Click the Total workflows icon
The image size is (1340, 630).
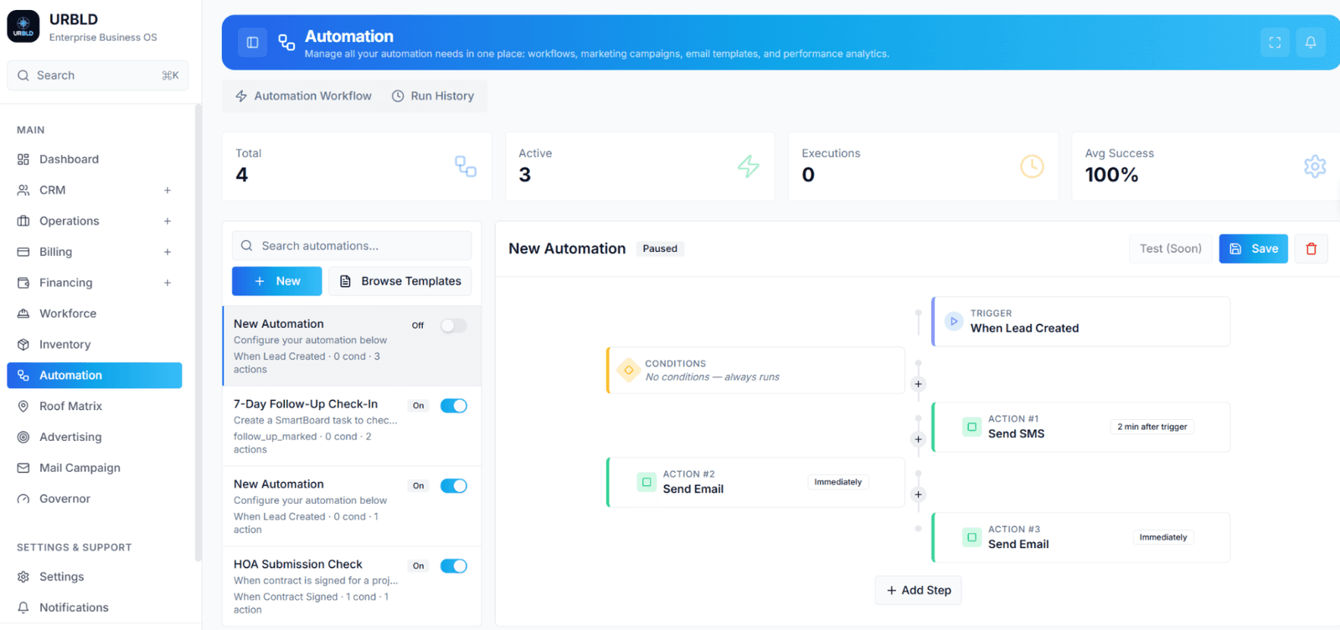[466, 166]
